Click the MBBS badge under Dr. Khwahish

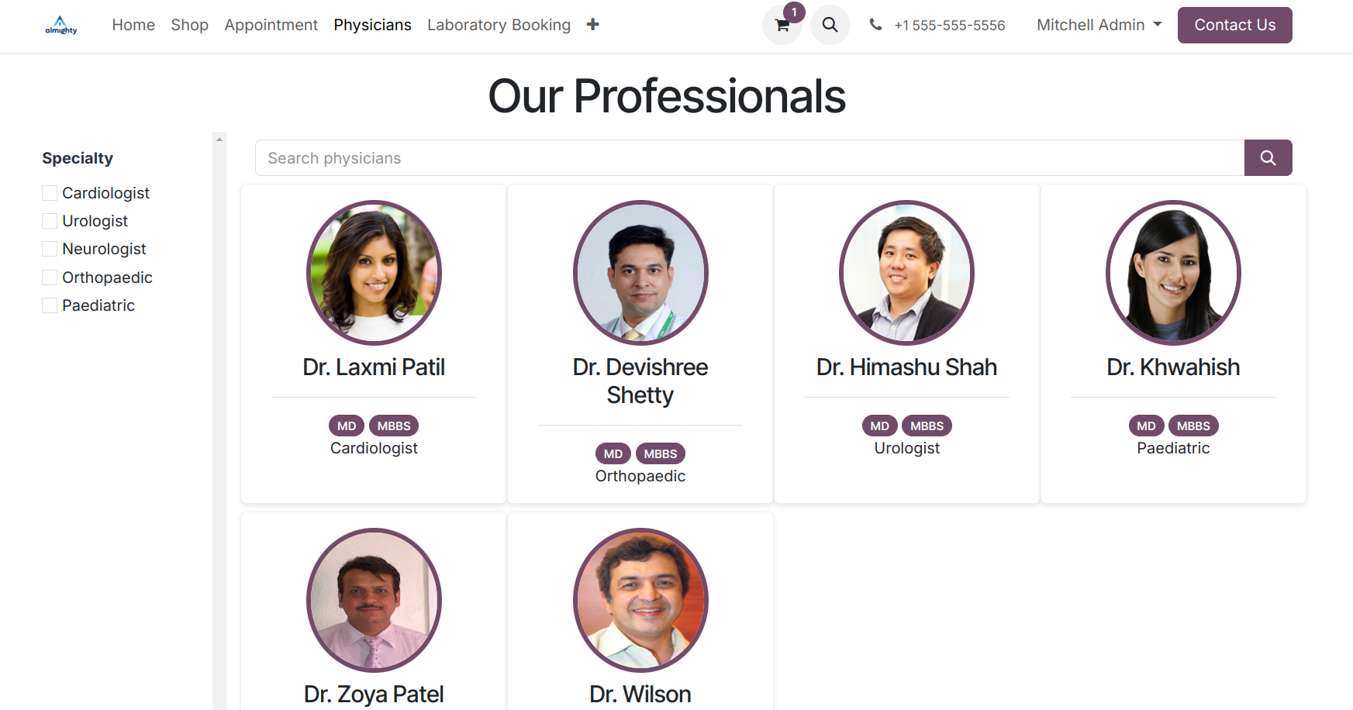tap(1193, 426)
